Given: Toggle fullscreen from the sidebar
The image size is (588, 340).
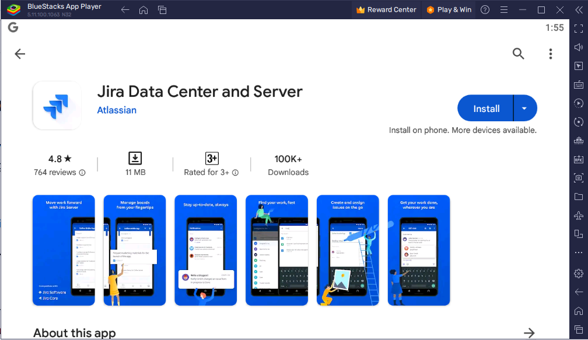Looking at the screenshot, I should coord(579,29).
